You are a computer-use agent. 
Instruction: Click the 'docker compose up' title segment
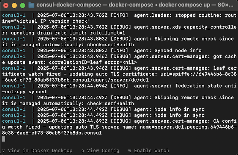(x=184, y=5)
